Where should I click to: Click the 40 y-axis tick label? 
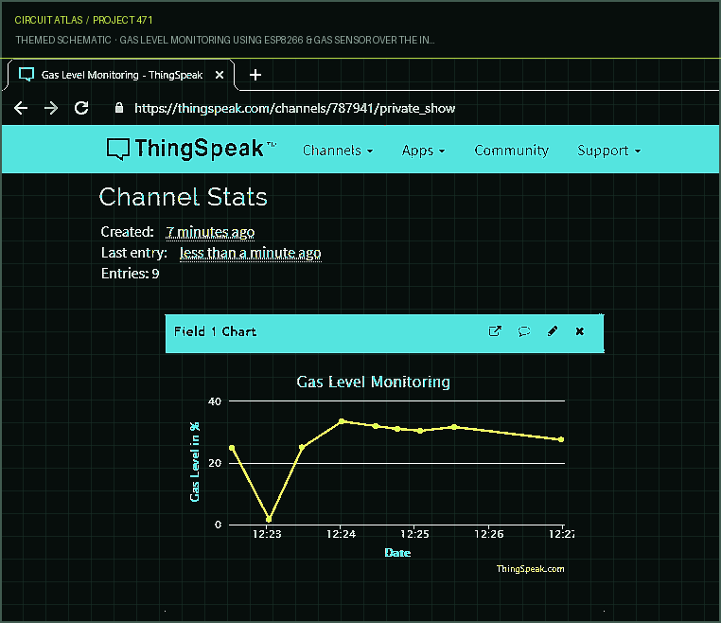coord(215,401)
